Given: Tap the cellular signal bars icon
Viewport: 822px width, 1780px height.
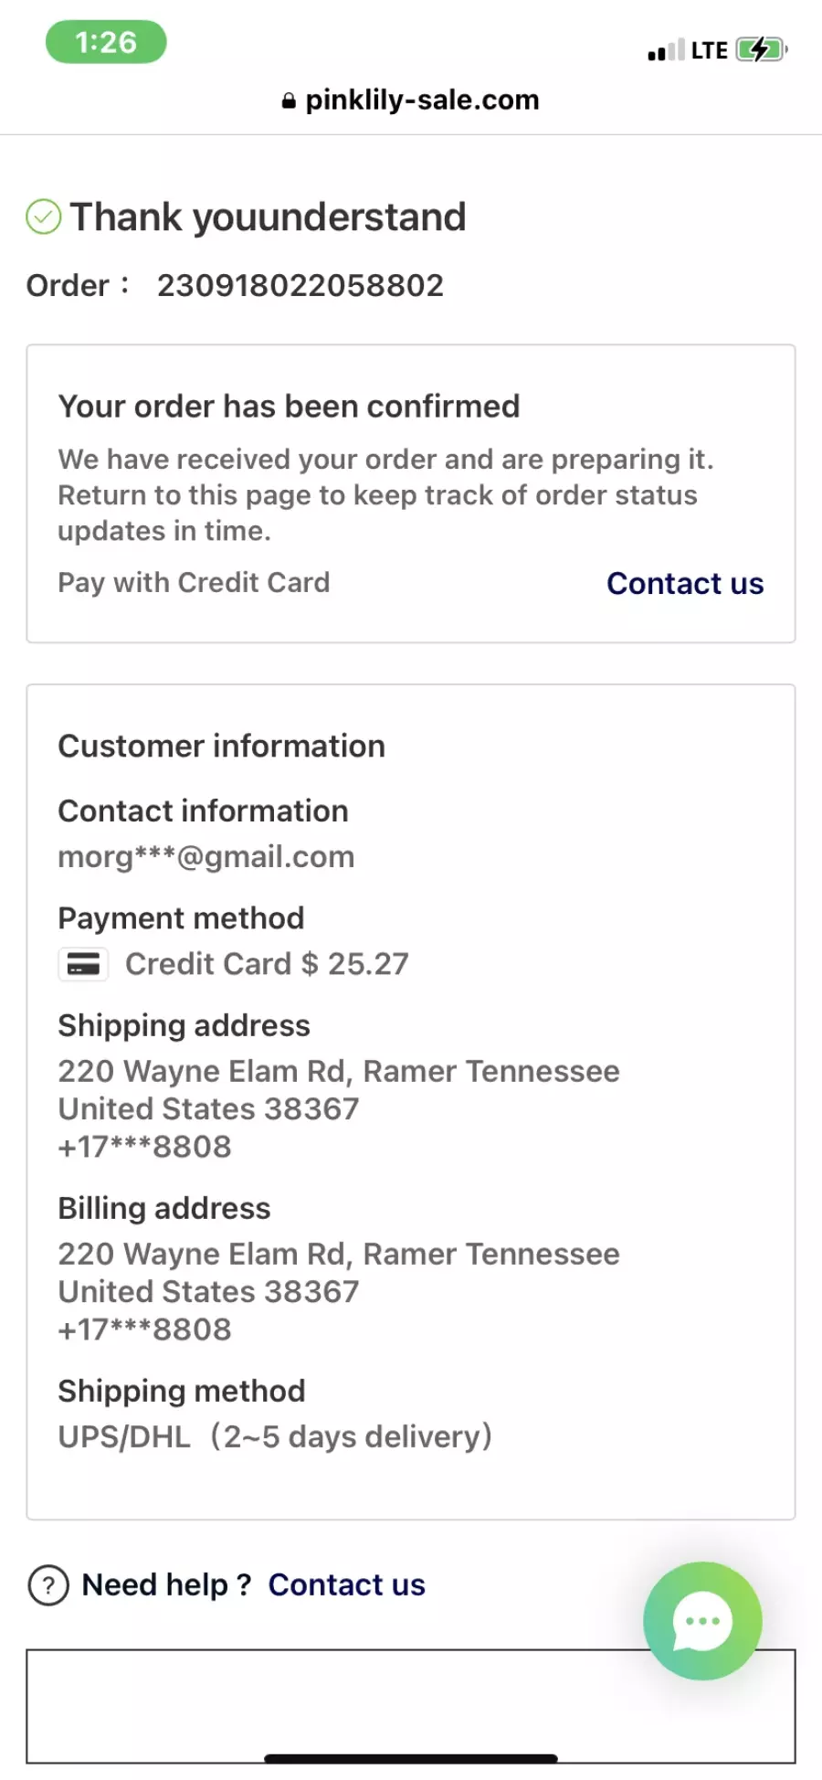Looking at the screenshot, I should (666, 50).
